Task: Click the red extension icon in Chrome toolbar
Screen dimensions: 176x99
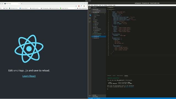Action: coord(79,6)
